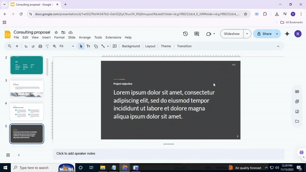Click the Undo arrow
Screen dimensions: 306x172
(26, 46)
